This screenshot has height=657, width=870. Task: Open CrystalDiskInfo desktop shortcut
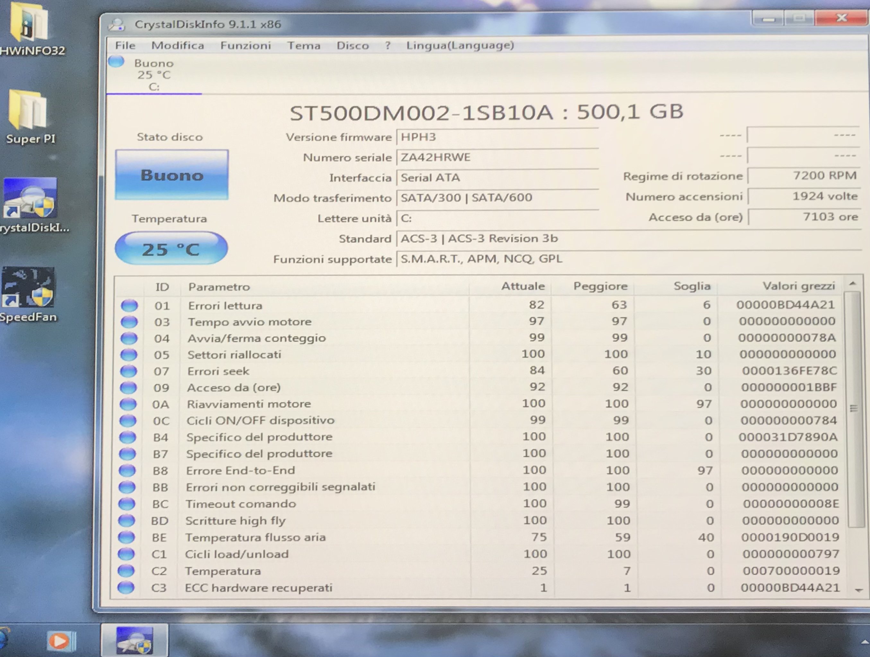tap(31, 199)
